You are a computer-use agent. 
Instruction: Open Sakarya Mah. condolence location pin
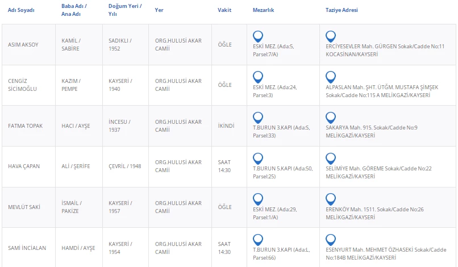(x=331, y=117)
